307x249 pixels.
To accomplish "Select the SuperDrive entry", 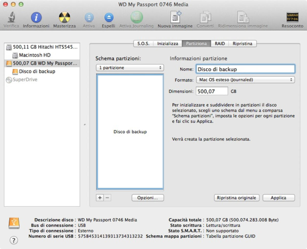I will coord(42,80).
